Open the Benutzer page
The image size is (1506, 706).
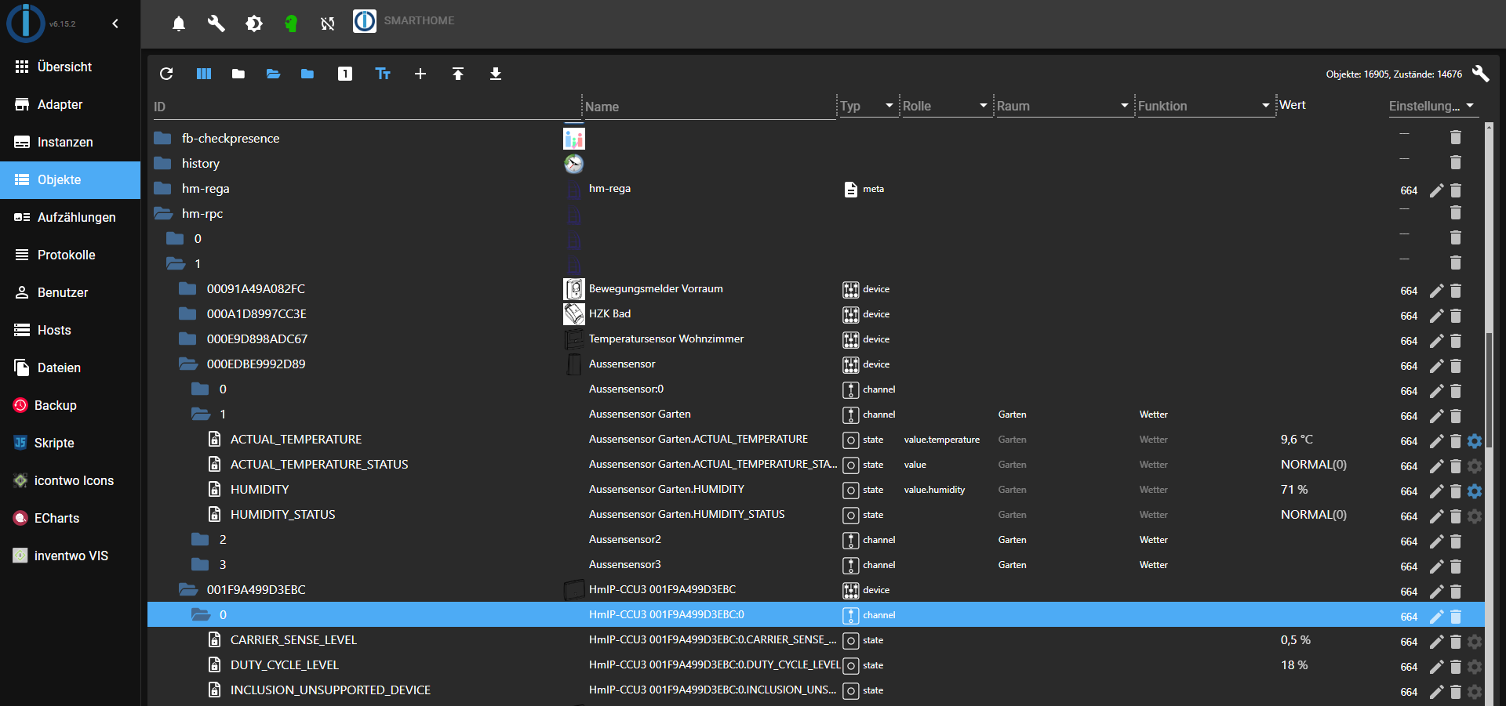pyautogui.click(x=71, y=292)
